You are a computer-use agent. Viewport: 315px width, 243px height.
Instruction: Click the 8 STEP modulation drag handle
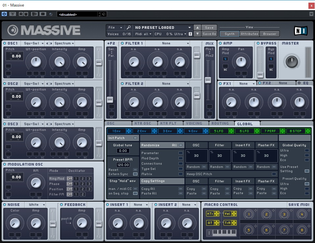click(308, 131)
